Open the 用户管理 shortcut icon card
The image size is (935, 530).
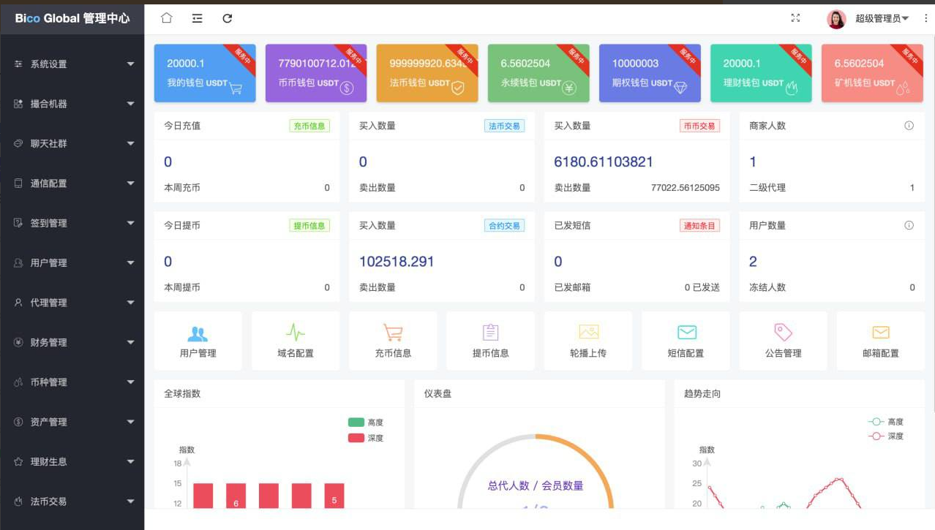pyautogui.click(x=198, y=341)
